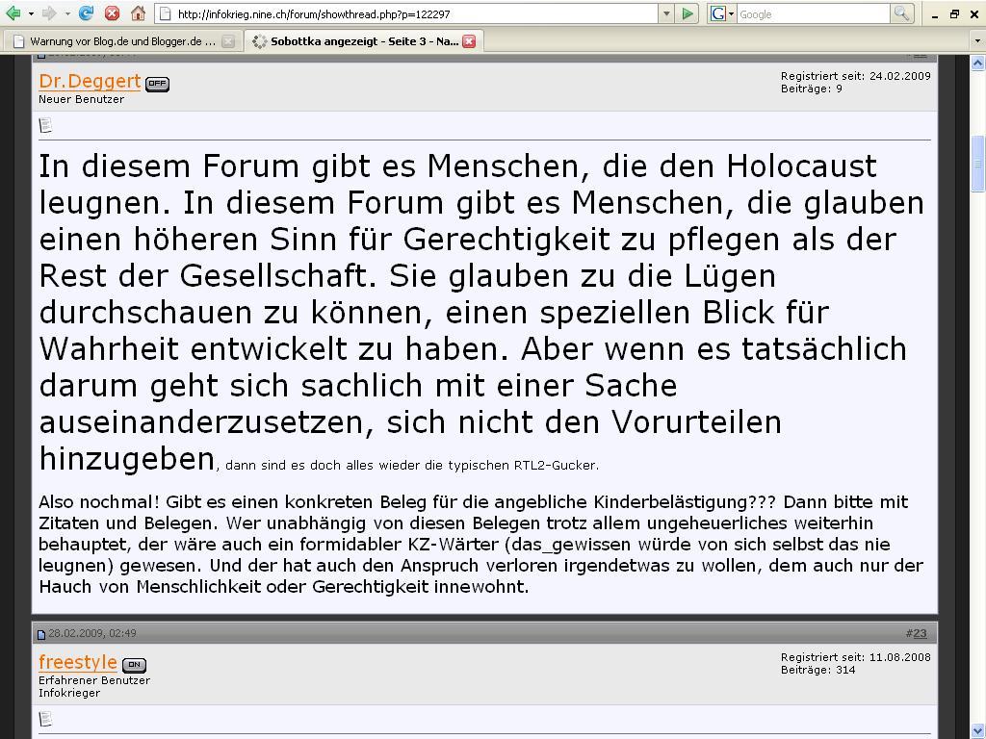
Task: Click the search magnifier button
Action: pyautogui.click(x=901, y=13)
